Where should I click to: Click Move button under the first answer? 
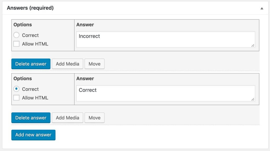(94, 64)
